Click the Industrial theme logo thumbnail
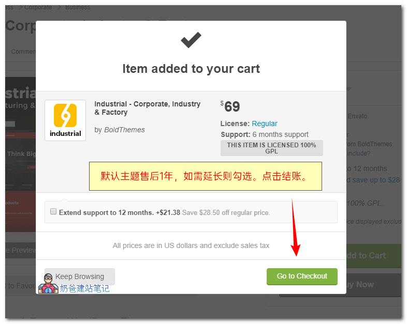This screenshot has width=407, height=324. [65, 120]
